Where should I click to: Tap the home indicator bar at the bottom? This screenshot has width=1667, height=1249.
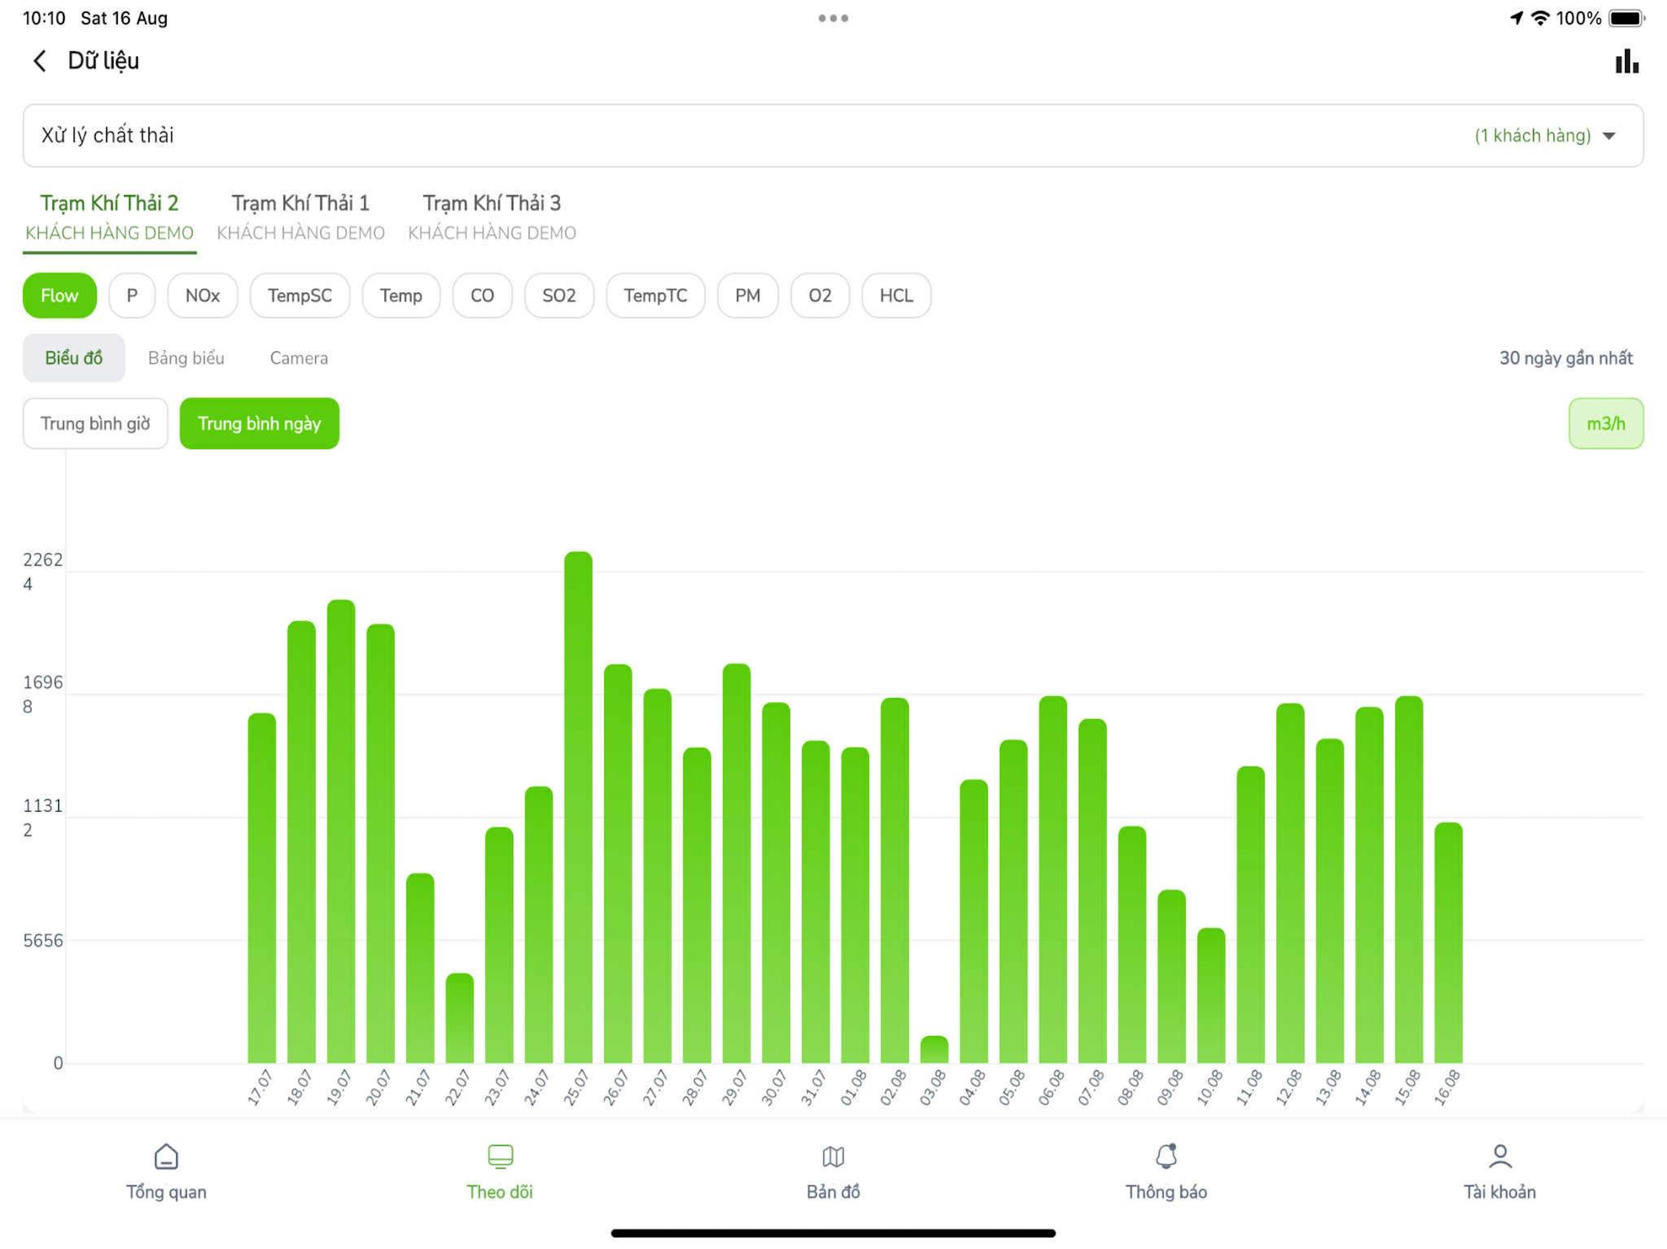[833, 1233]
